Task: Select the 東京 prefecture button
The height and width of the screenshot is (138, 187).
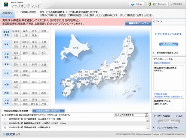Action: [16, 42]
